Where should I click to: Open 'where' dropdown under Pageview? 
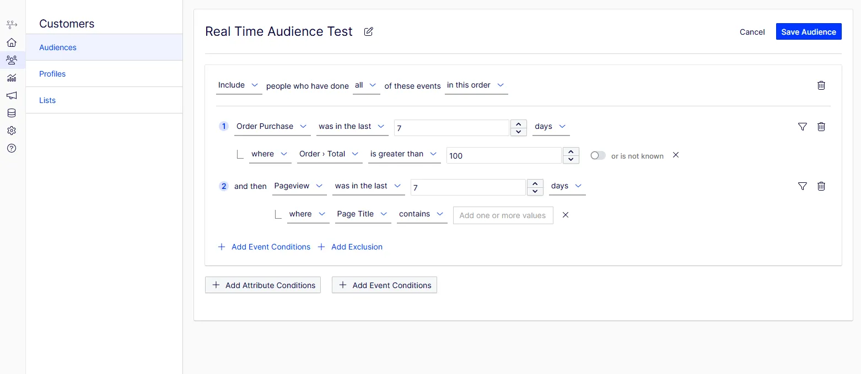[x=308, y=214]
